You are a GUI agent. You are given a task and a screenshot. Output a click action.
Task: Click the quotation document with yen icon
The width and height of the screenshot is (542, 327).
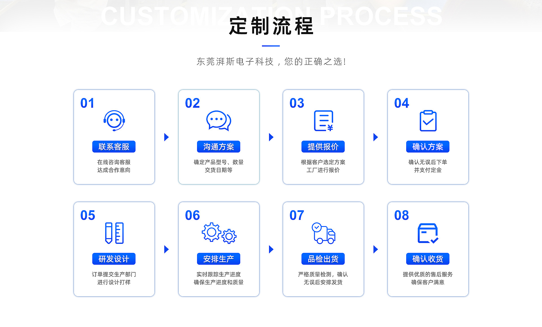pos(324,121)
